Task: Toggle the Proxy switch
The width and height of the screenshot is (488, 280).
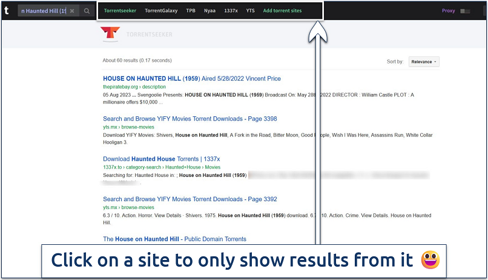Action: [465, 11]
